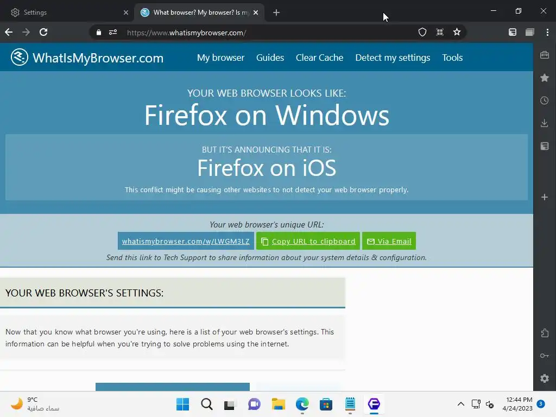This screenshot has height=417, width=556.
Task: Launch Microsoft Edge from the taskbar
Action: pyautogui.click(x=302, y=404)
